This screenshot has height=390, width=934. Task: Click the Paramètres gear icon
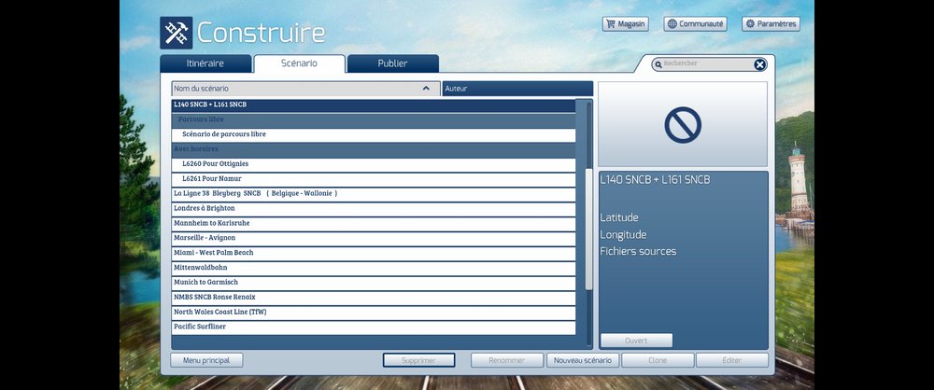750,24
